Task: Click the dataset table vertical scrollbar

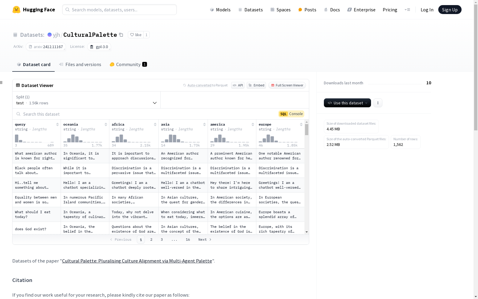Action: 307,130
